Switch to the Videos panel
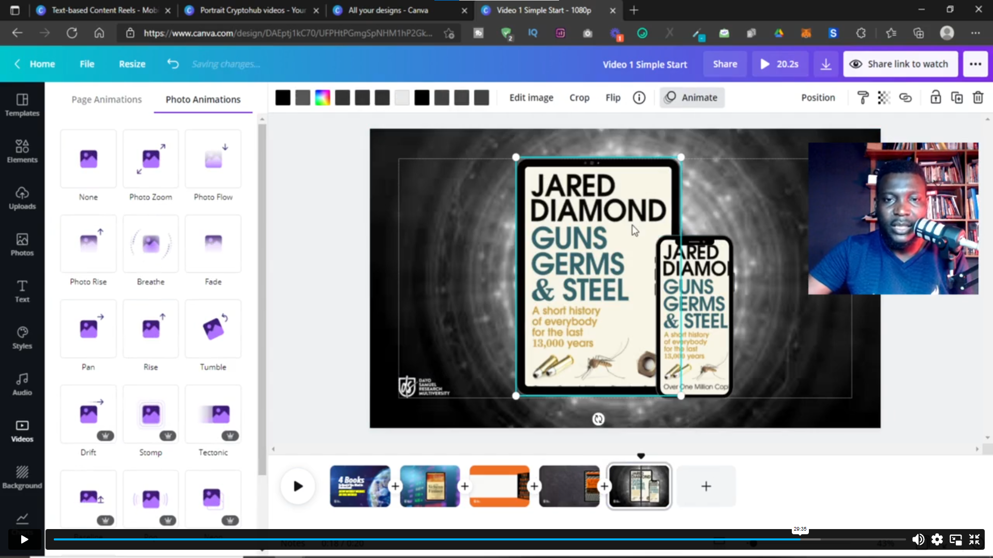The height and width of the screenshot is (558, 993). [23, 429]
